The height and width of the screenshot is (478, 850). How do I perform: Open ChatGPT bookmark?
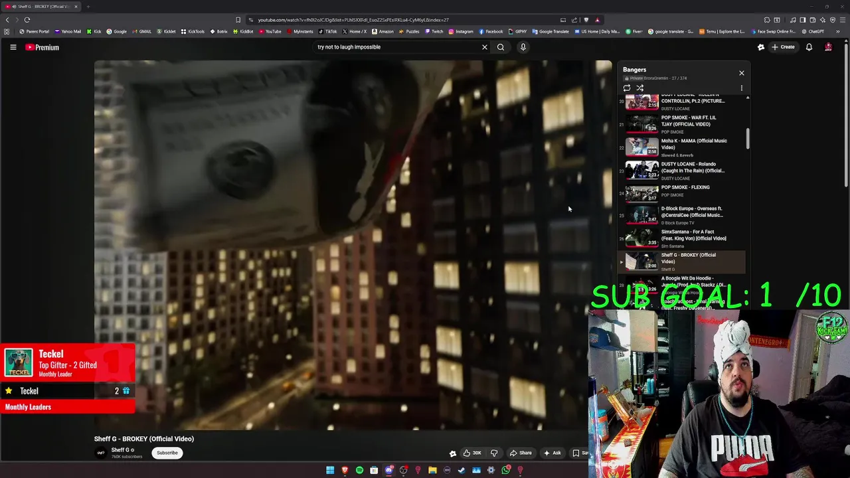(x=812, y=31)
